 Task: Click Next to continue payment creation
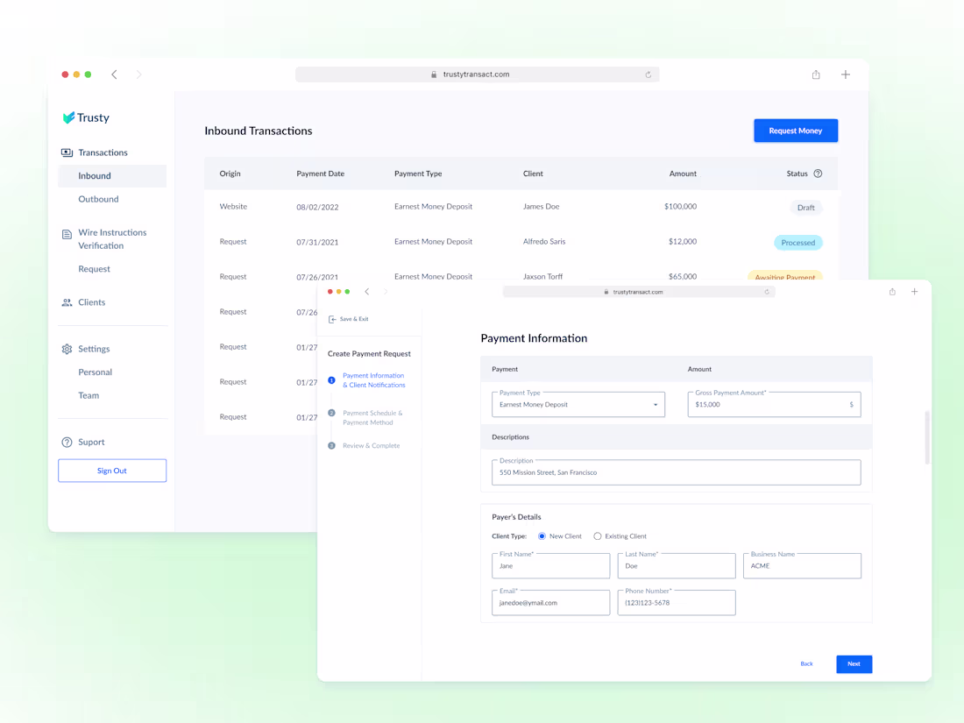(x=854, y=663)
